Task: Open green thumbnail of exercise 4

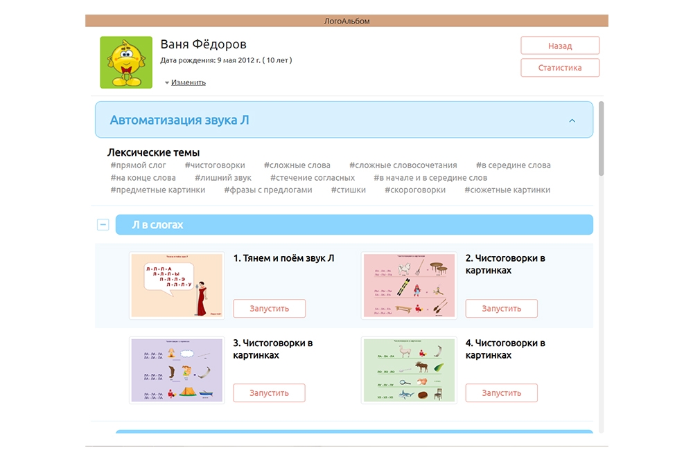Action: pos(409,370)
